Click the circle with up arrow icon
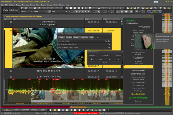Viewport: 173px width, 115px height. coord(75,8)
